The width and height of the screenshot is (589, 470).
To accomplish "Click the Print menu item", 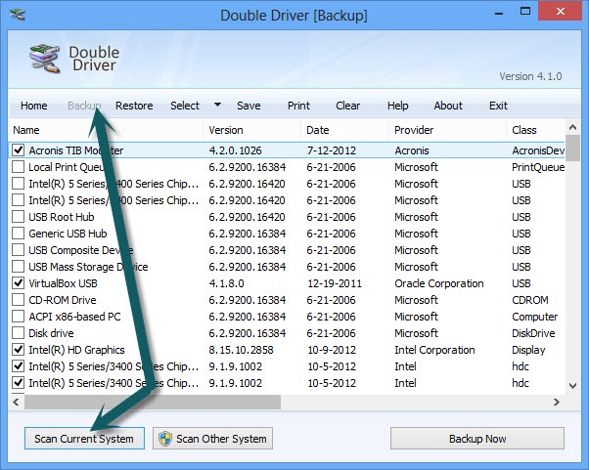I will [x=298, y=106].
